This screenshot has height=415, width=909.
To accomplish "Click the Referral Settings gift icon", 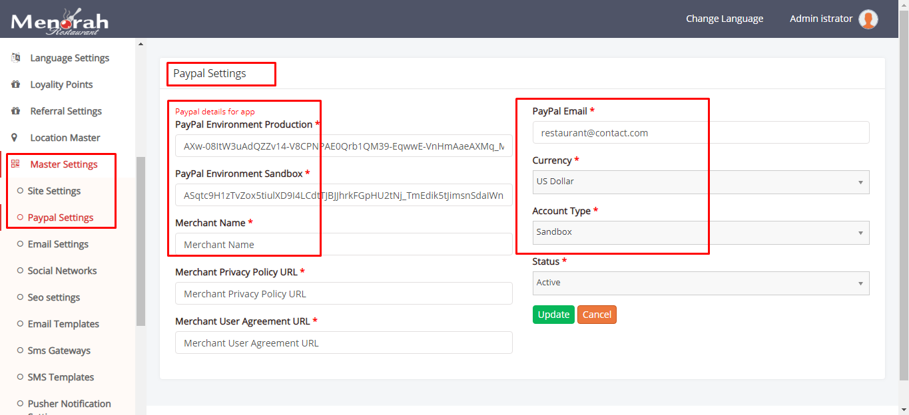I will click(x=15, y=111).
